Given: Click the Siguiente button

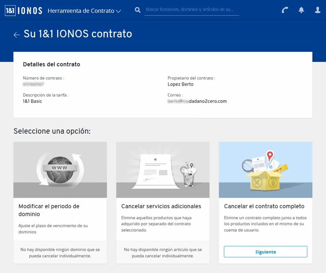Looking at the screenshot, I should 266,252.
